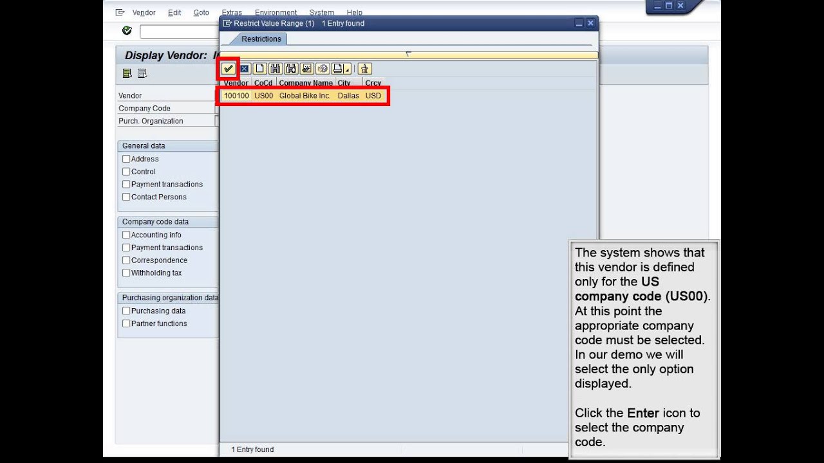824x463 pixels.
Task: Click the Company Name column header
Action: [306, 83]
